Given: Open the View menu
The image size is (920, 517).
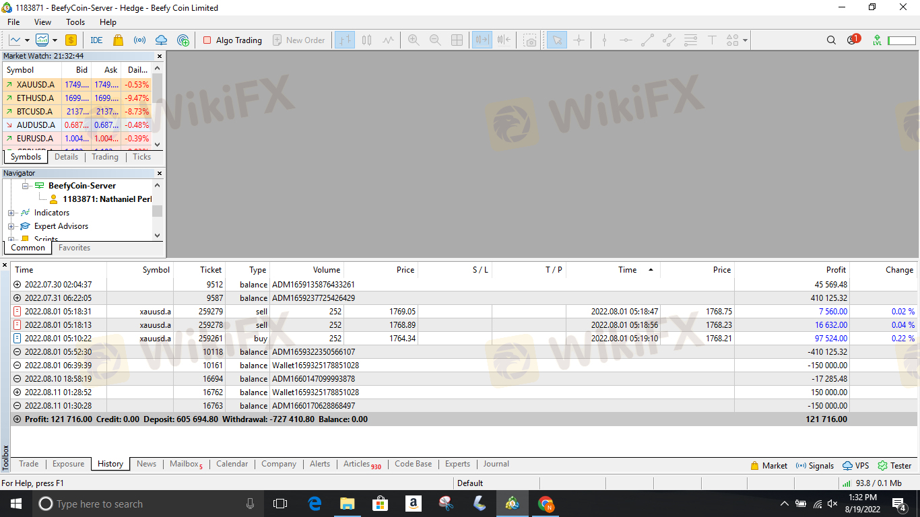Looking at the screenshot, I should [x=42, y=22].
